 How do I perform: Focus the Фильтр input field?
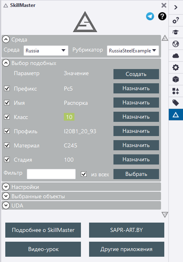(51, 174)
